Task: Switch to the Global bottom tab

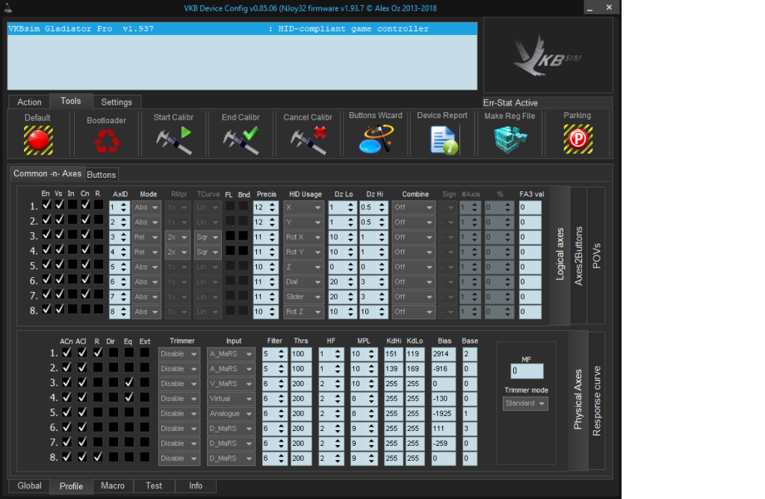Action: (29, 486)
